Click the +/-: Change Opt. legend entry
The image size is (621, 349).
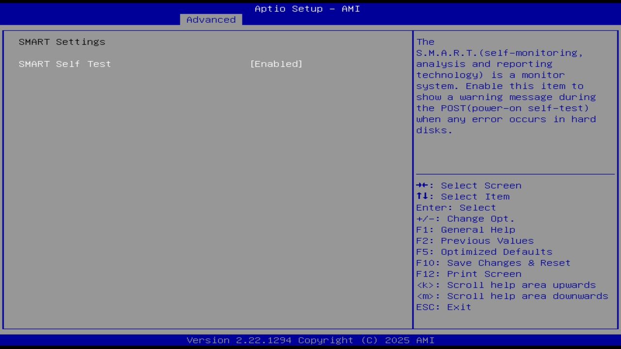click(465, 219)
